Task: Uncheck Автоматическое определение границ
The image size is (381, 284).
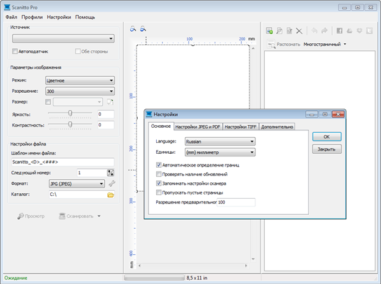Action: click(x=159, y=165)
